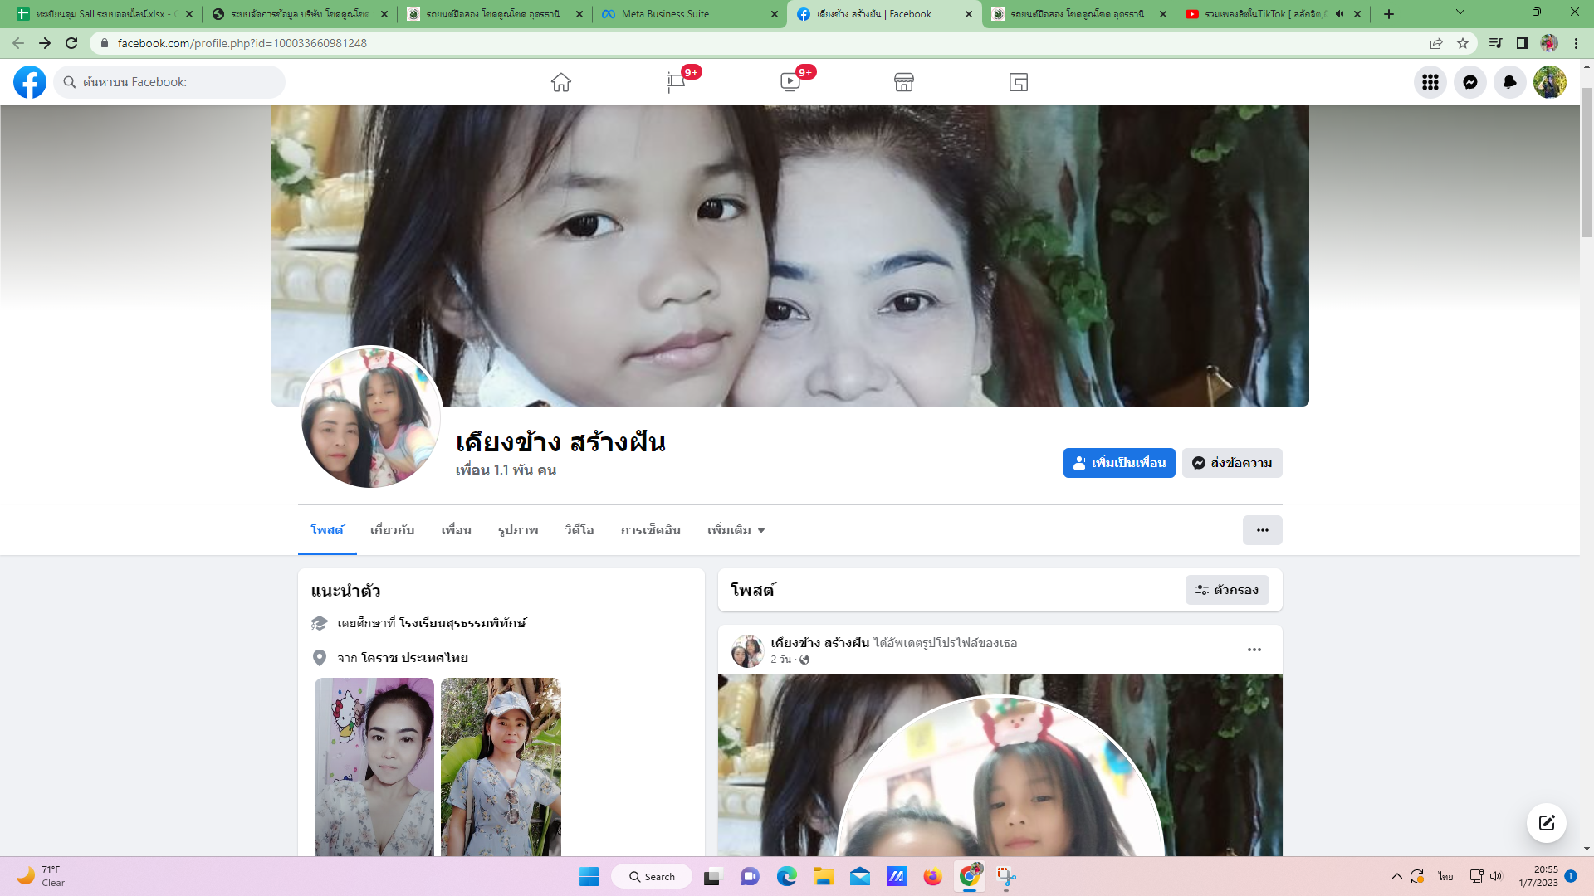Open post options three-dot menu

pyautogui.click(x=1254, y=650)
